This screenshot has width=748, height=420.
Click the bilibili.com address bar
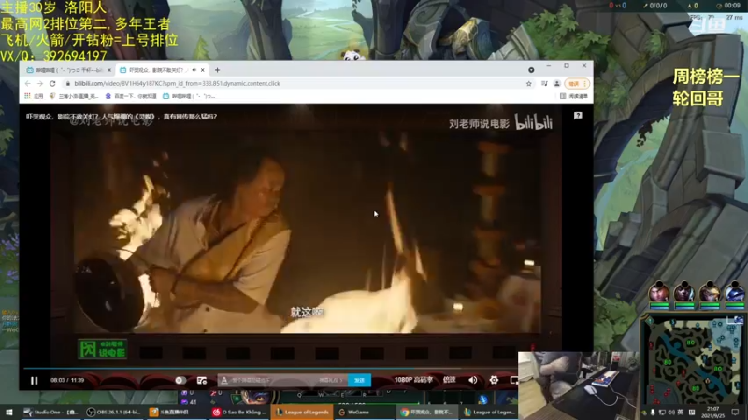[x=295, y=83]
